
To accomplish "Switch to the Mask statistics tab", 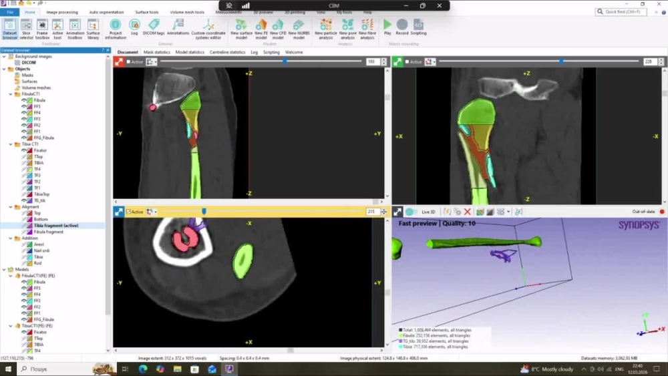I will coord(157,52).
